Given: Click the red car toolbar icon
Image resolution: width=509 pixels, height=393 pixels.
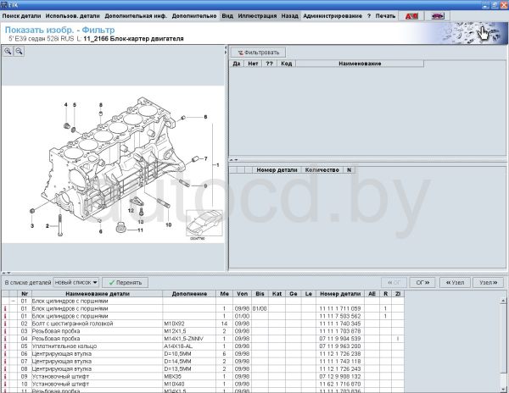Looking at the screenshot, I should (411, 16).
